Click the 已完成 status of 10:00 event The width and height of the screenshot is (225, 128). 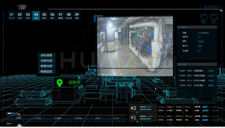click(x=211, y=71)
